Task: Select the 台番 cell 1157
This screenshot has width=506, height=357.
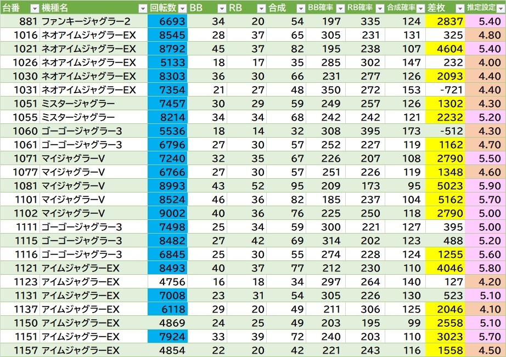Action: point(20,350)
